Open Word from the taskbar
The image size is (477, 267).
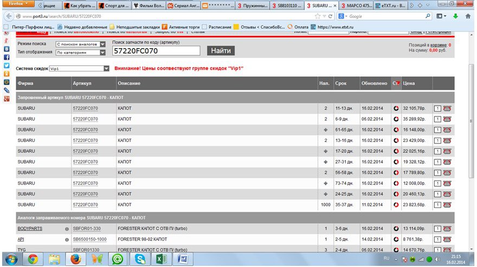click(183, 259)
